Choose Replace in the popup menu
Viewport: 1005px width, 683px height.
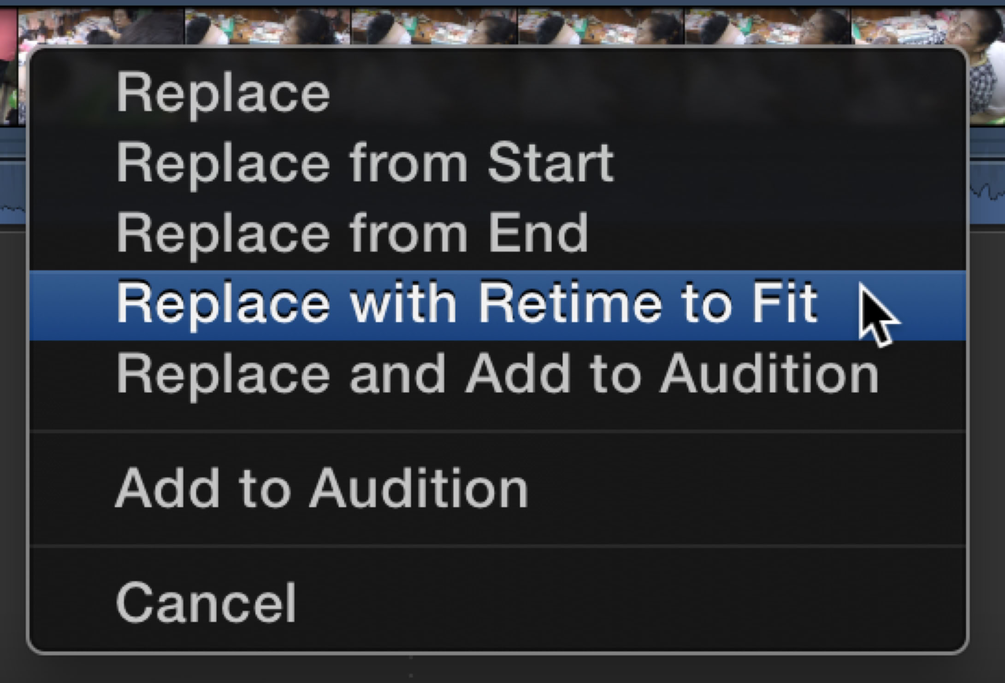pyautogui.click(x=223, y=94)
